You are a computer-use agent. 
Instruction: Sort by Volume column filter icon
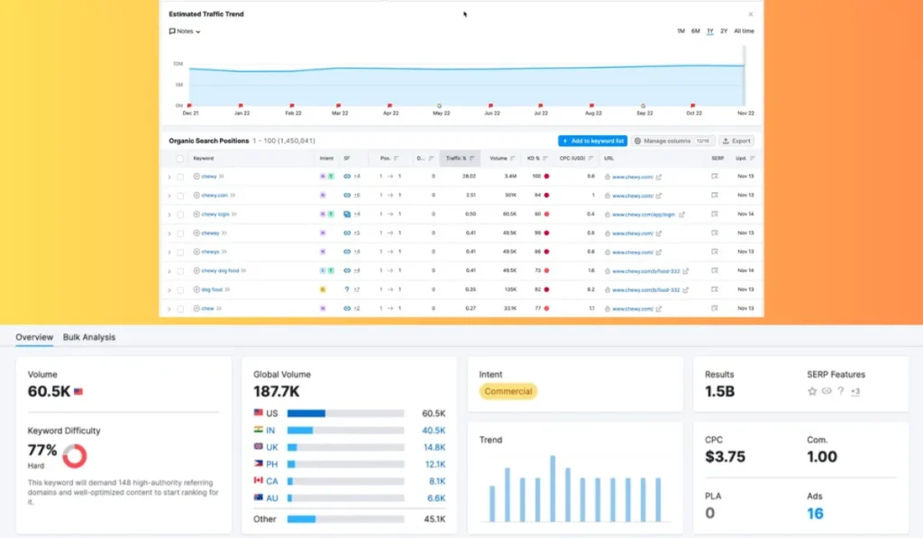pyautogui.click(x=513, y=159)
